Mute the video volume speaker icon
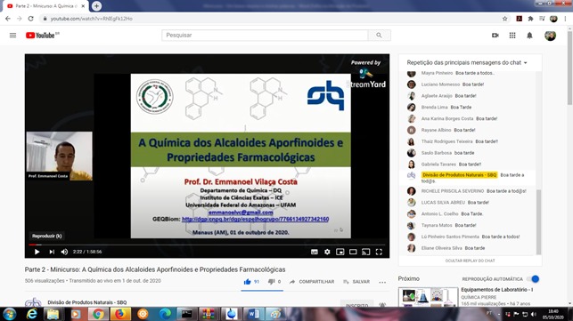573x321 pixels. pyautogui.click(x=64, y=252)
